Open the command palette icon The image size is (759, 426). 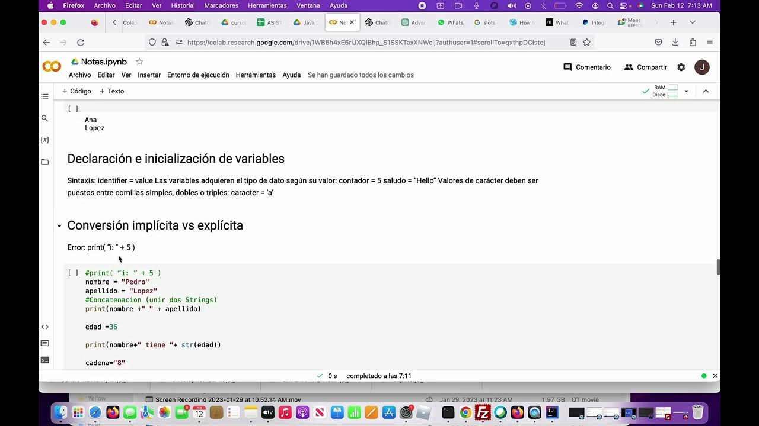coord(44,343)
